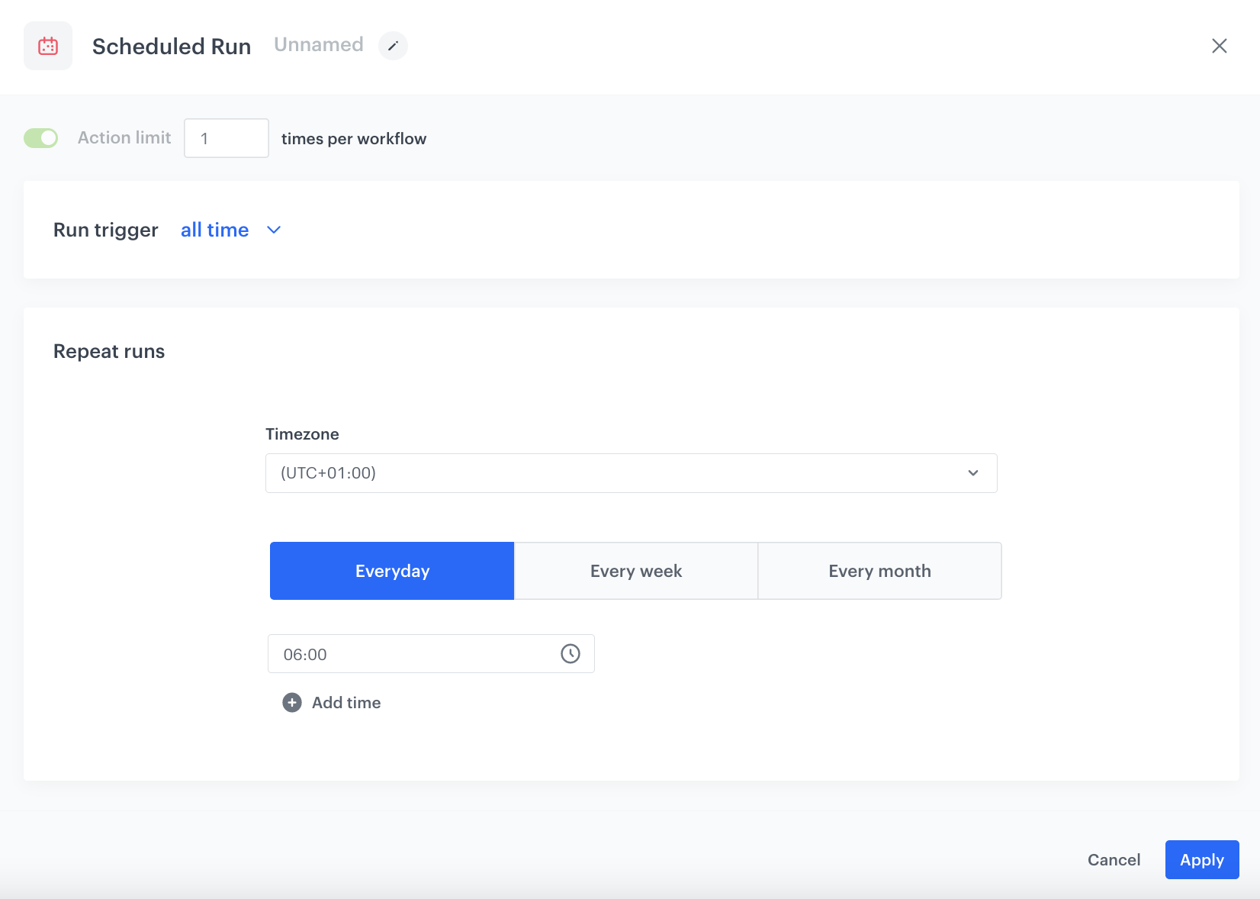This screenshot has height=899, width=1260.
Task: Cancel the scheduled run changes
Action: (1114, 859)
